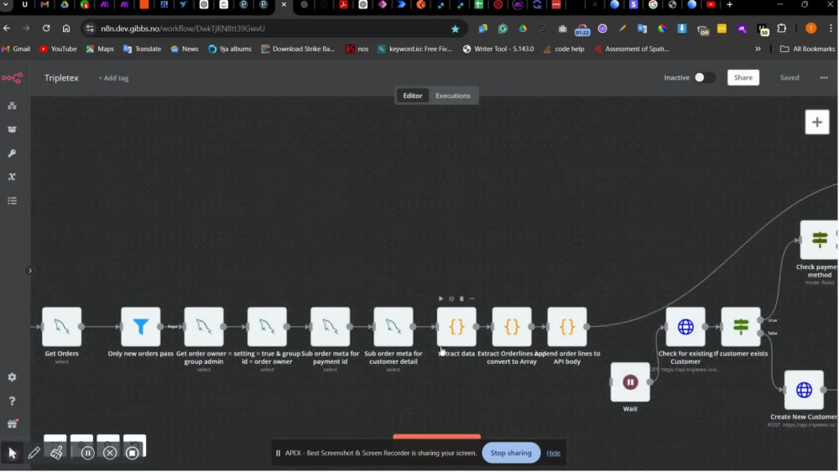Bookmark this page with the star icon
839x472 pixels.
(x=455, y=29)
